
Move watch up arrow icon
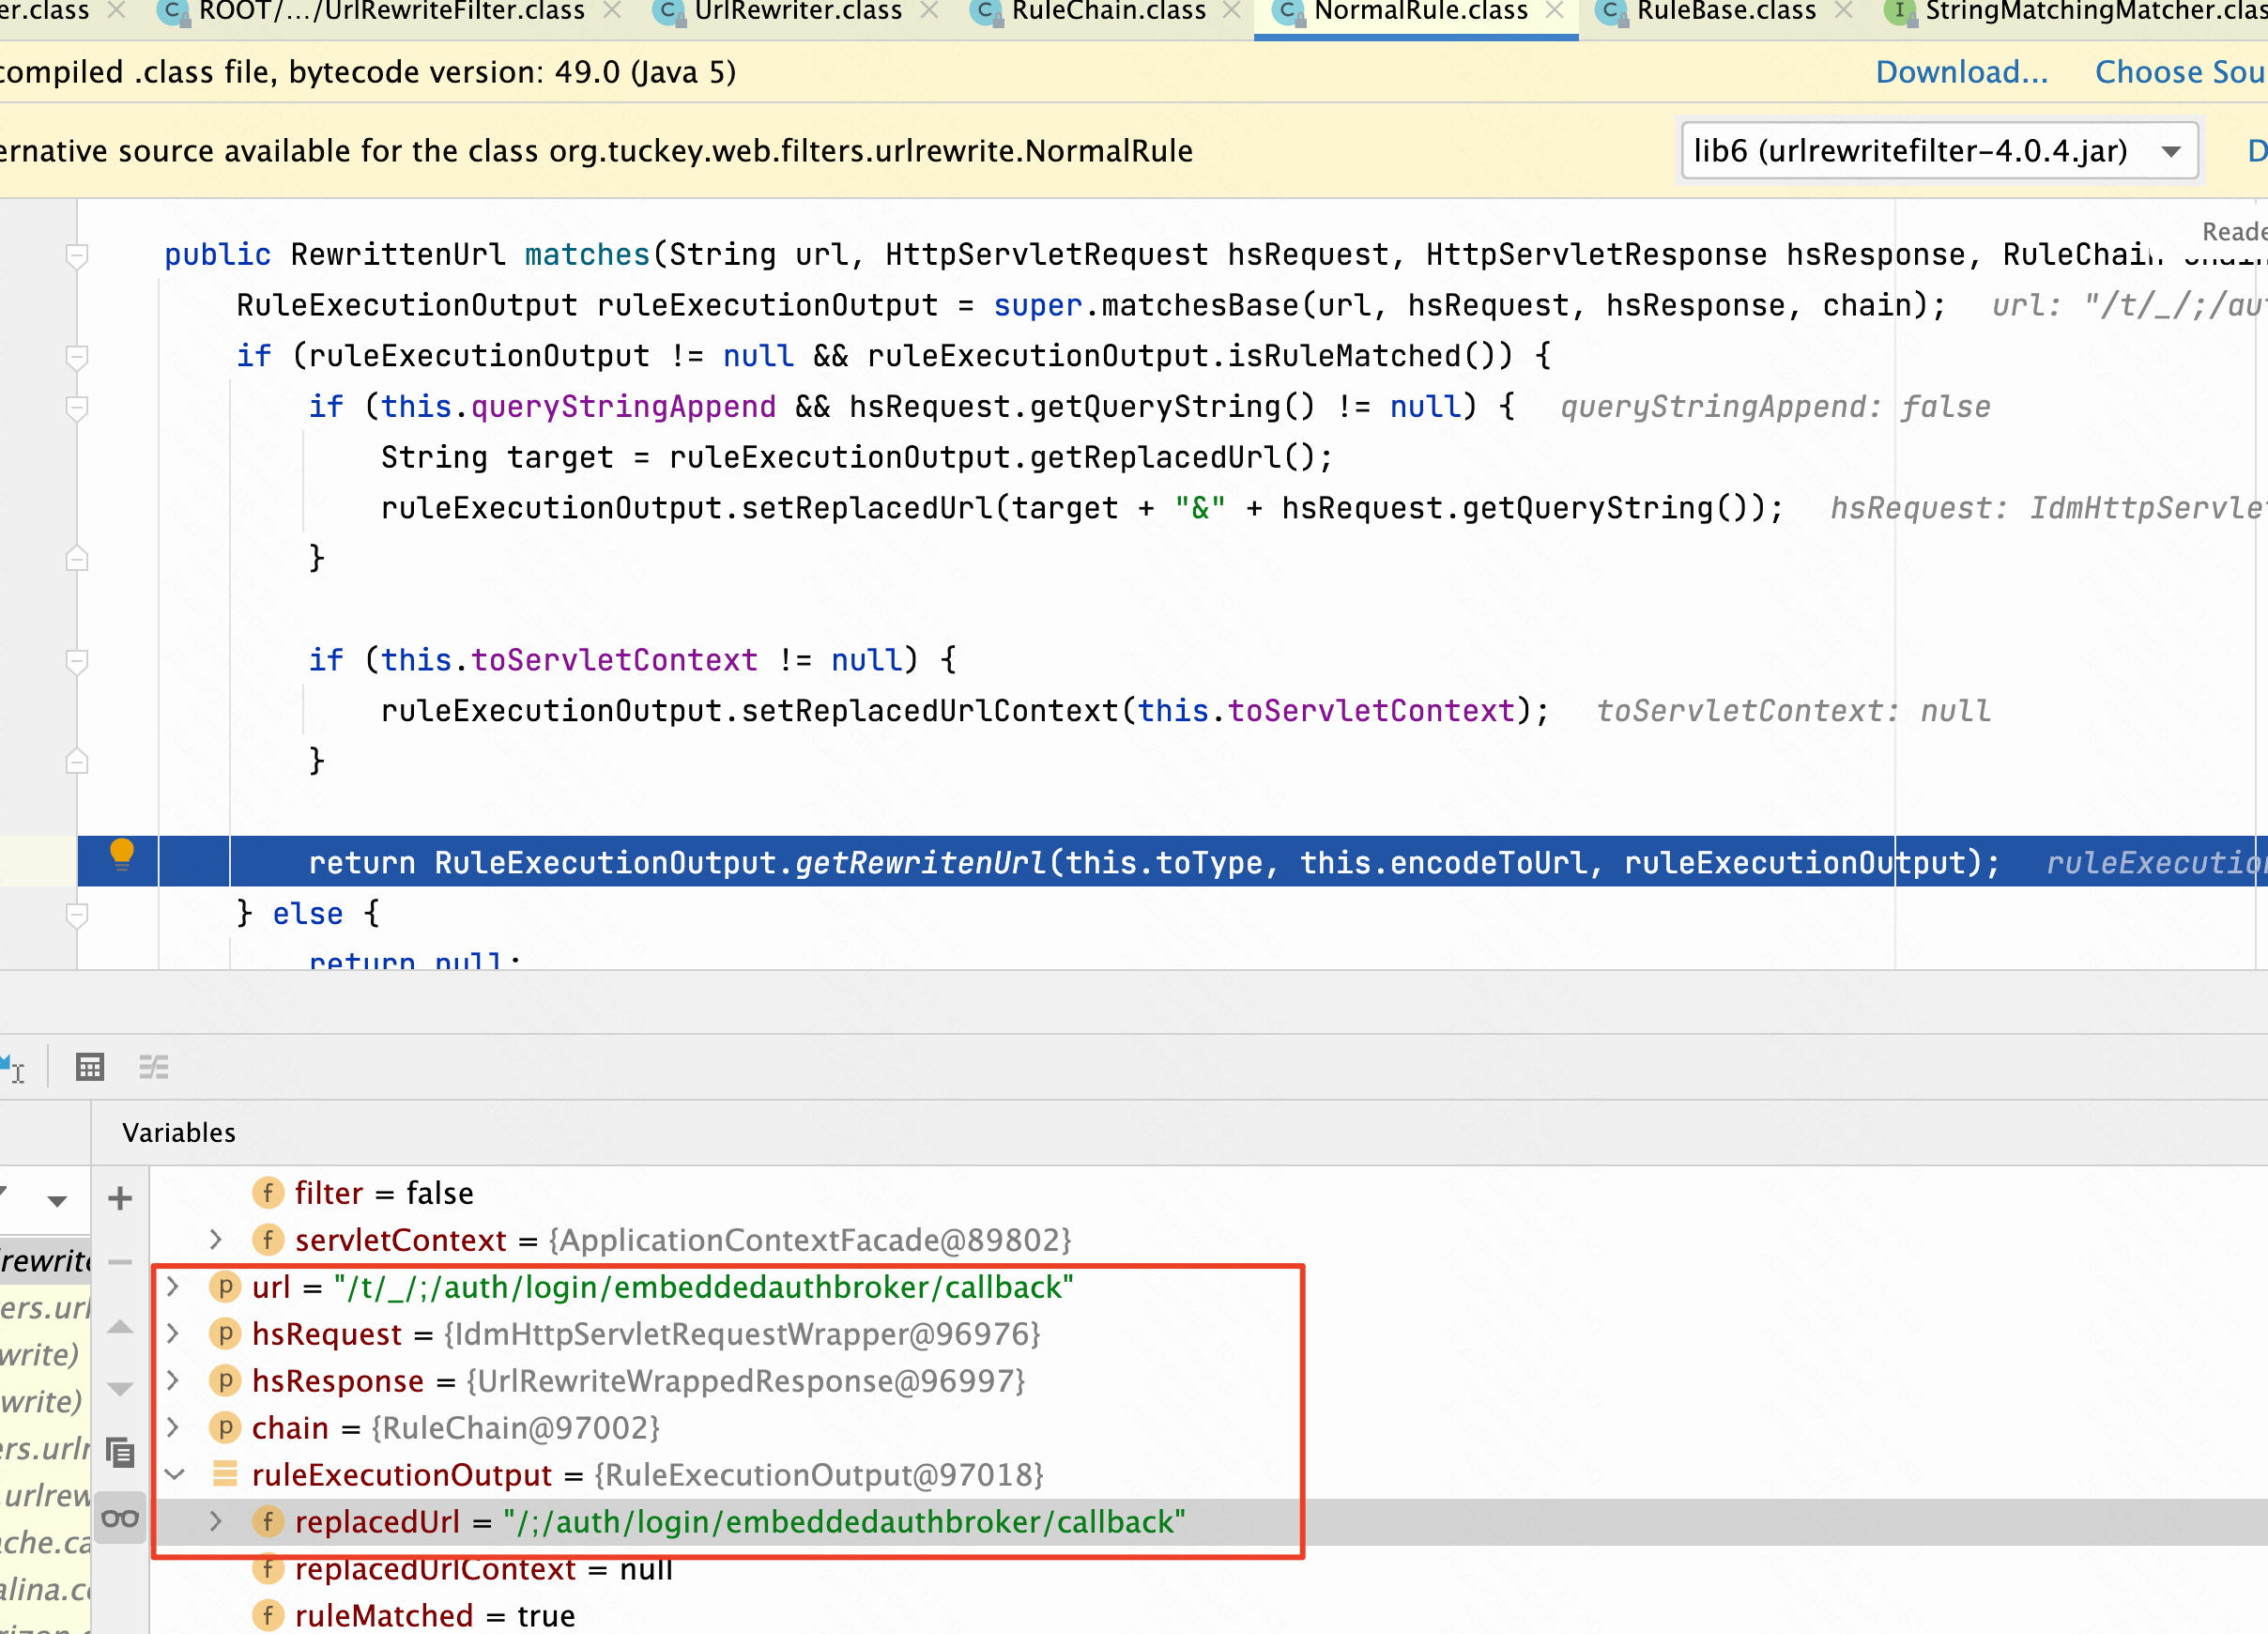(120, 1327)
